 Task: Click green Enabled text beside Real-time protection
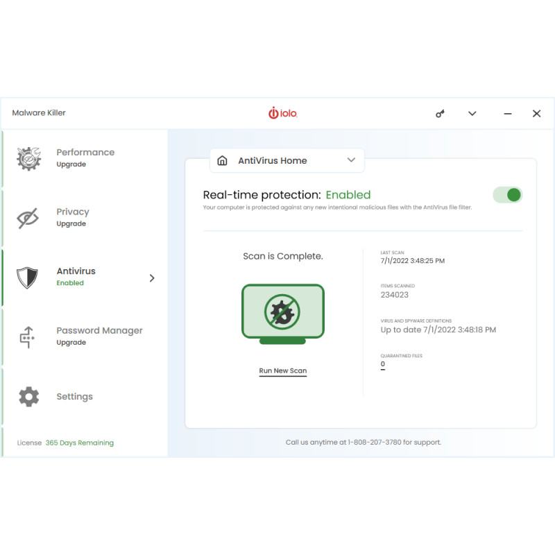point(348,195)
